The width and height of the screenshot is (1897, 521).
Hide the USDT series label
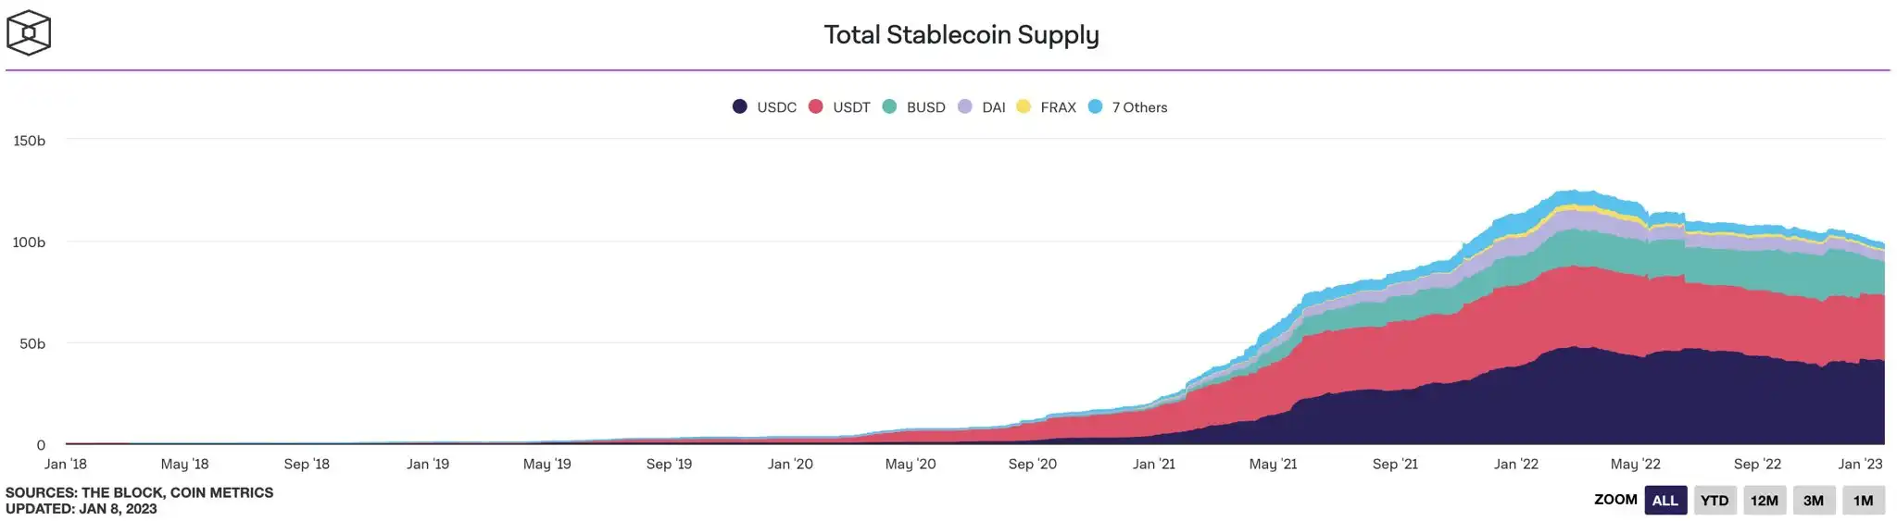(851, 107)
